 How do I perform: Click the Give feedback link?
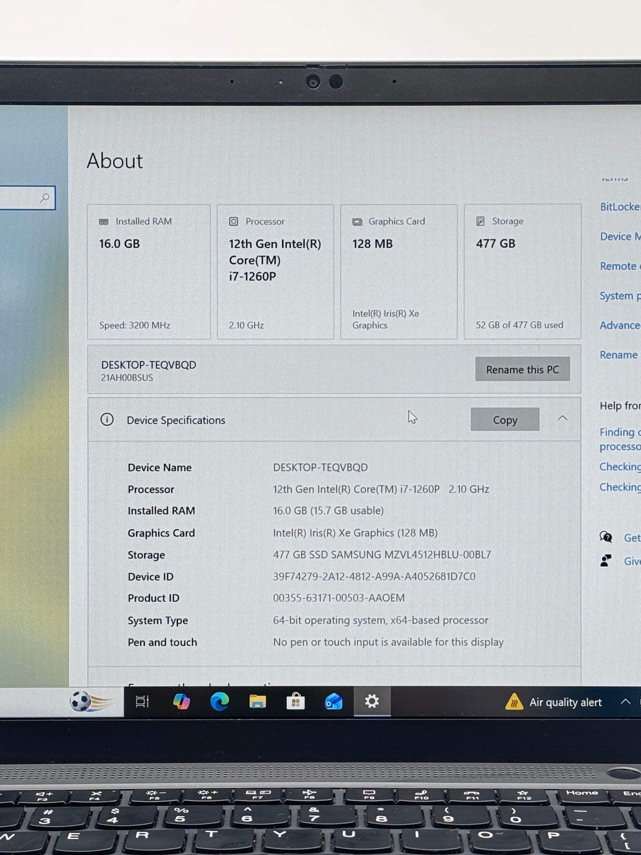pyautogui.click(x=632, y=561)
